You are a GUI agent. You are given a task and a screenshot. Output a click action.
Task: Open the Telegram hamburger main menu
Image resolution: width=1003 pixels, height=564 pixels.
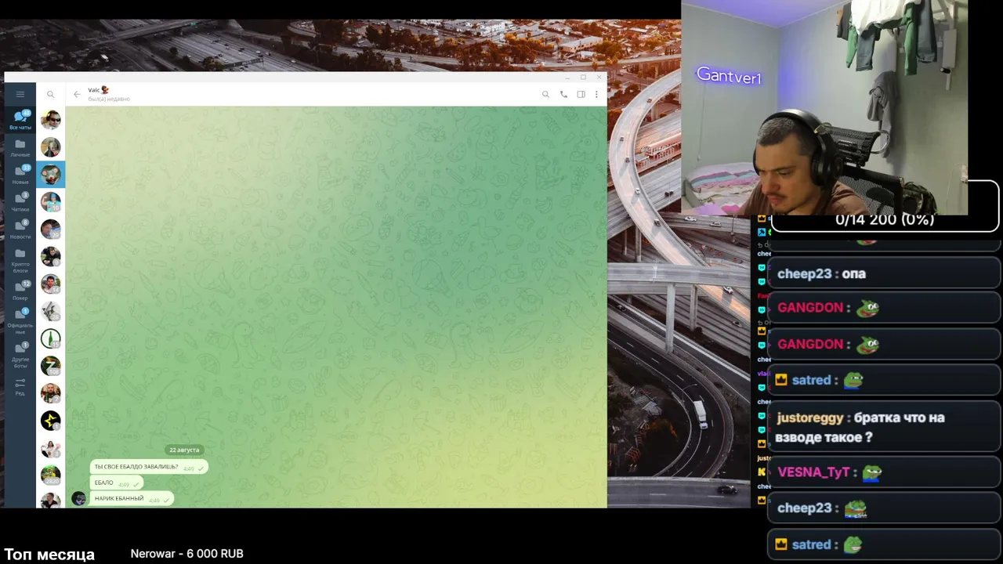coord(20,94)
